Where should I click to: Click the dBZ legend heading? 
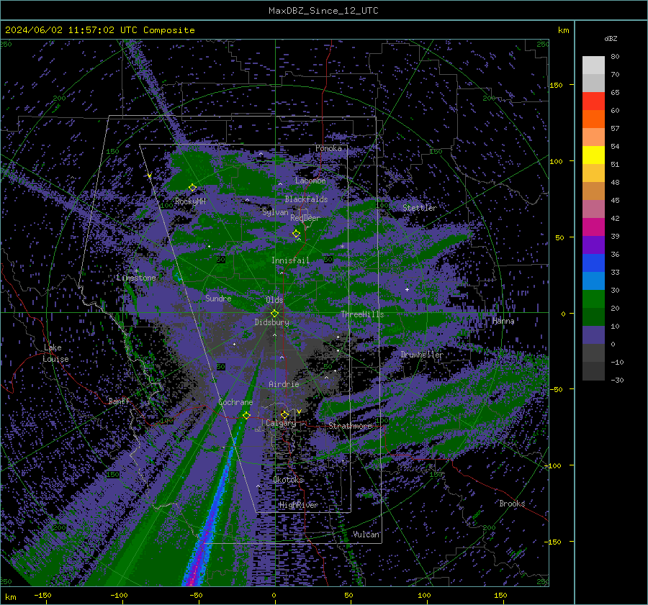pos(611,38)
